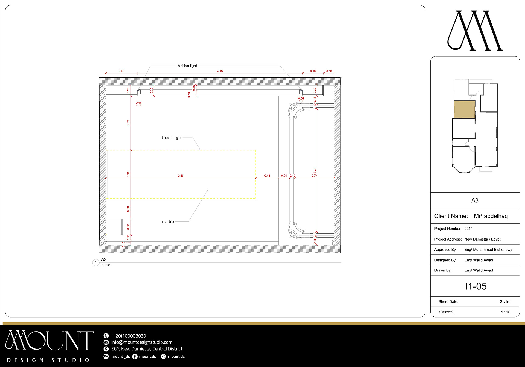
Task: Click the A3 sheet name in the title block
Action: point(475,200)
